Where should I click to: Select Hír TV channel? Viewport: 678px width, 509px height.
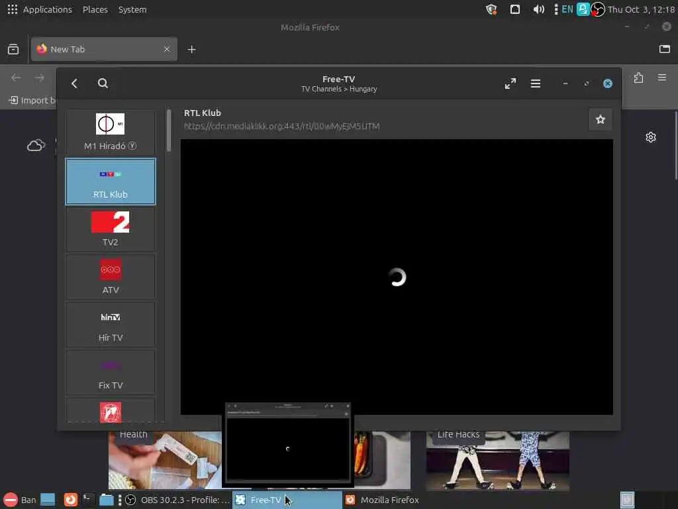click(x=111, y=324)
